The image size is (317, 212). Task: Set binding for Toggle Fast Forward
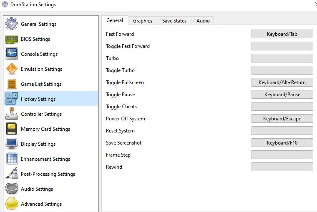(282, 46)
